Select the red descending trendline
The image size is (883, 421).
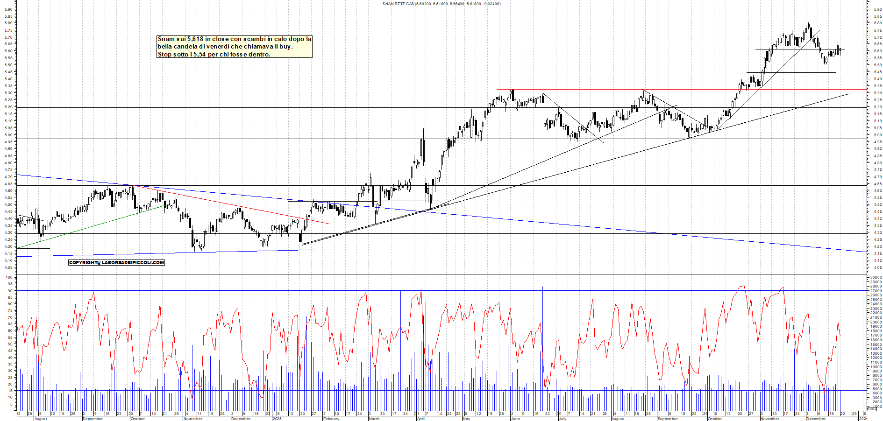(234, 205)
